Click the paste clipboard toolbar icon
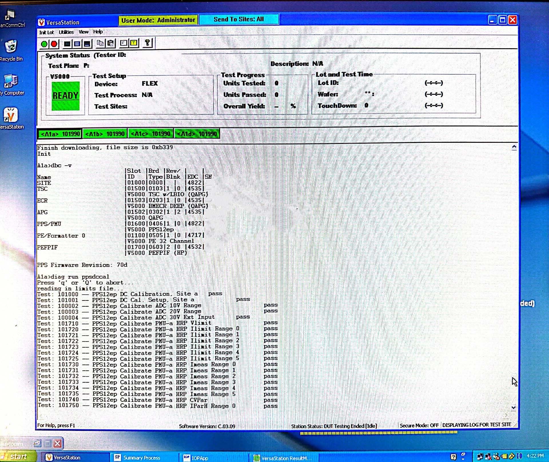Image resolution: width=549 pixels, height=462 pixels. coord(111,43)
